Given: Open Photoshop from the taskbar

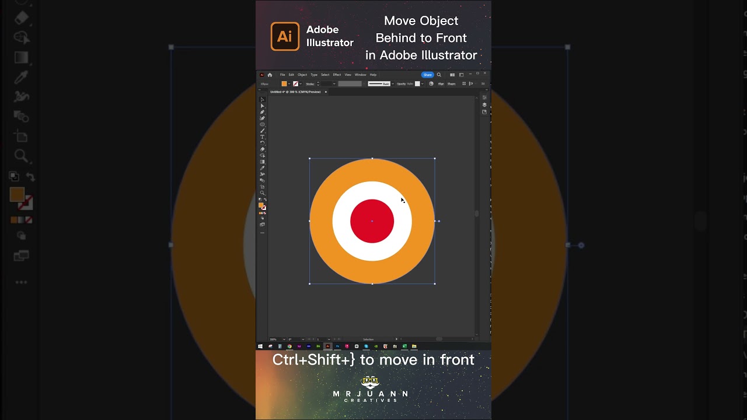Looking at the screenshot, I should click(337, 346).
